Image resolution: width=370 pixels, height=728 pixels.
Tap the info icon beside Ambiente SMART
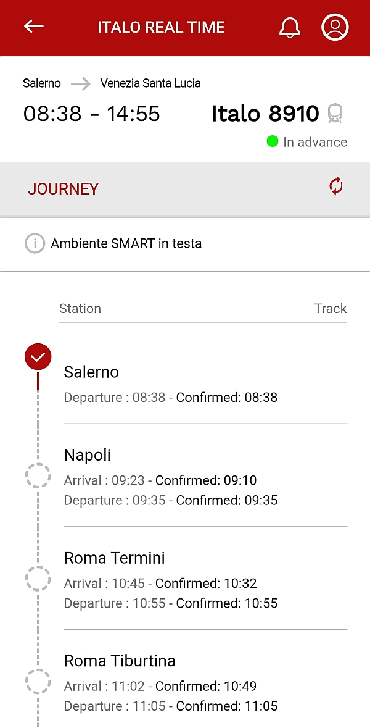coord(35,244)
